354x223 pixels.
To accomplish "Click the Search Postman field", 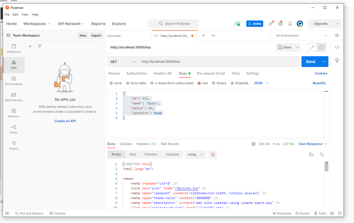I will [x=174, y=24].
